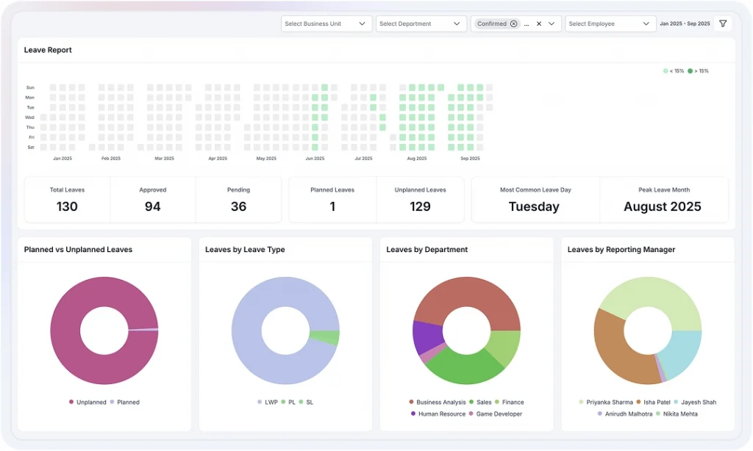Click the dark green >15% legend swatch
Screen dimensions: 753x451
[690, 71]
